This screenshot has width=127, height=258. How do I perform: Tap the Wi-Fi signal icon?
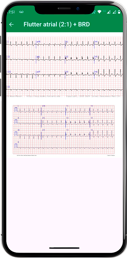pyautogui.click(x=99, y=12)
